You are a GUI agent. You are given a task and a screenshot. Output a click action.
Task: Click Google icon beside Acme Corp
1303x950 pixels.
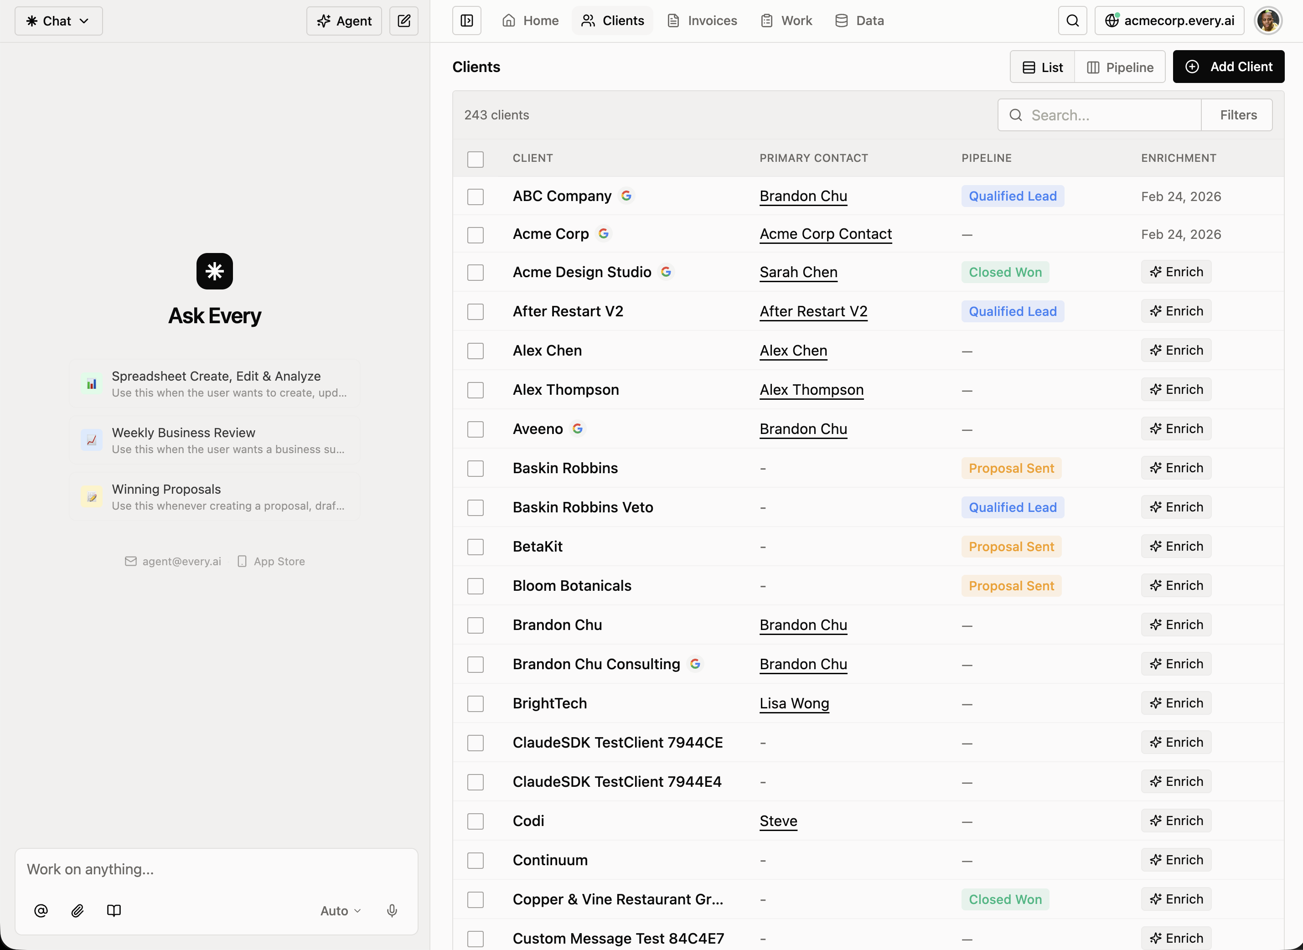point(603,233)
